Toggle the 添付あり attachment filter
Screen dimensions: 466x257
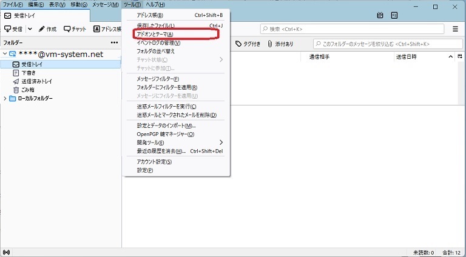[x=280, y=44]
